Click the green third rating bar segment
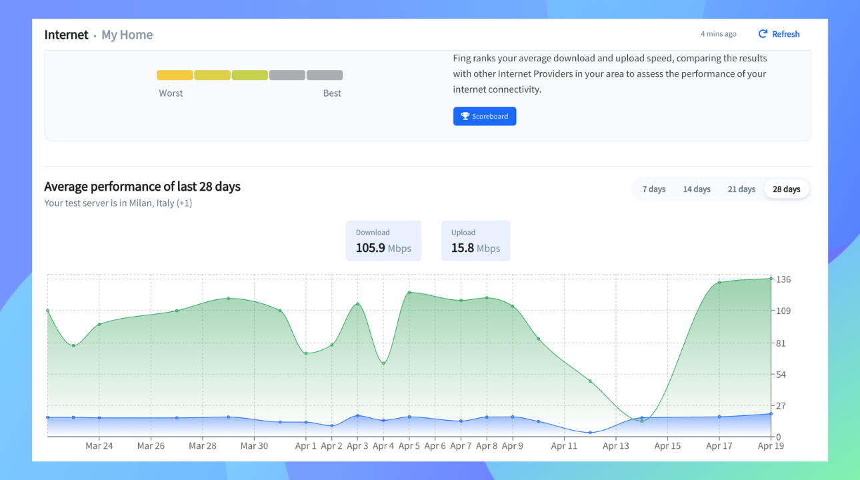Screen dimensions: 860x480 click(250, 75)
